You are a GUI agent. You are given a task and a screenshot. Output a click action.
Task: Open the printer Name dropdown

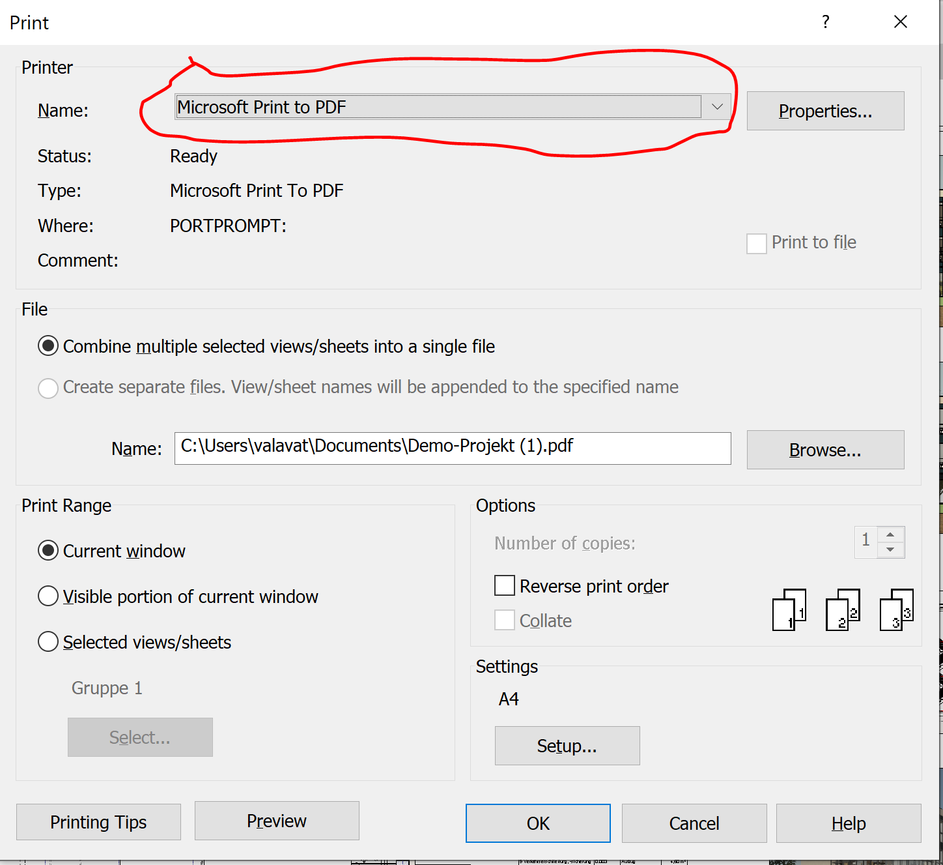pyautogui.click(x=716, y=107)
